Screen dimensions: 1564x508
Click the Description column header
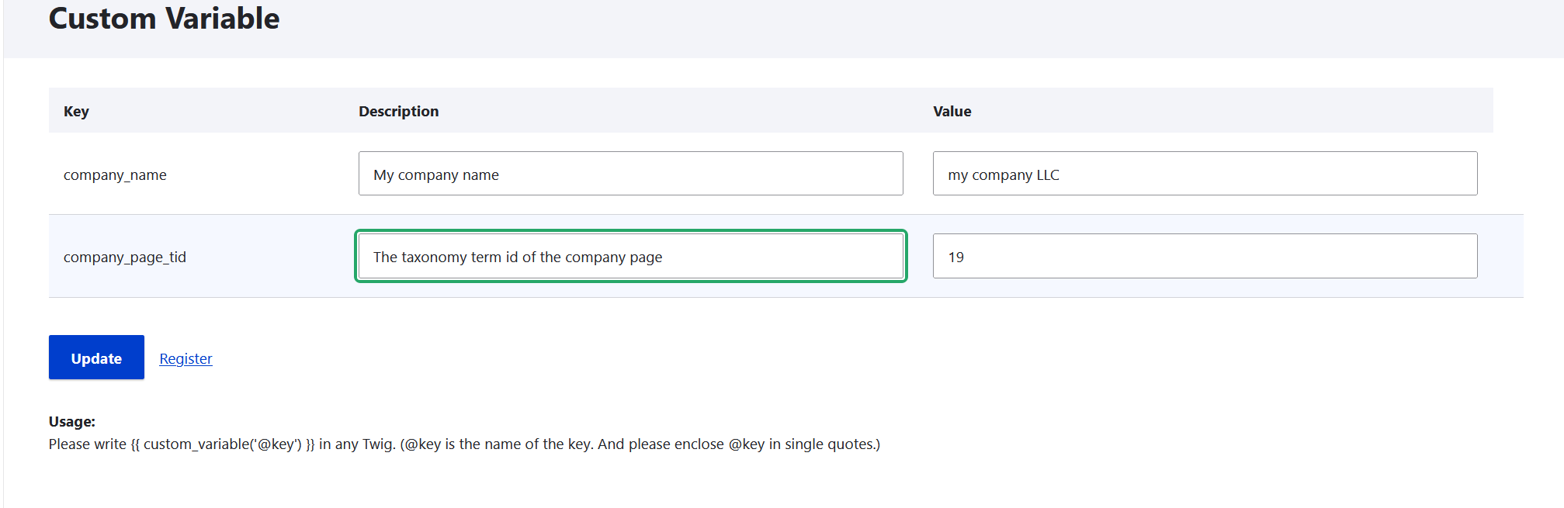(398, 111)
